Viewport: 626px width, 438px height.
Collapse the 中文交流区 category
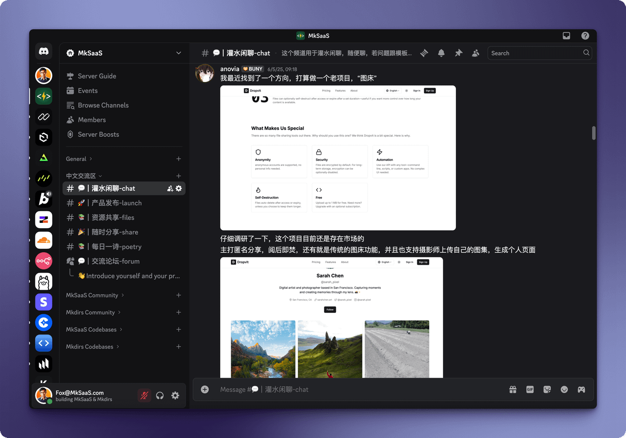pos(84,176)
